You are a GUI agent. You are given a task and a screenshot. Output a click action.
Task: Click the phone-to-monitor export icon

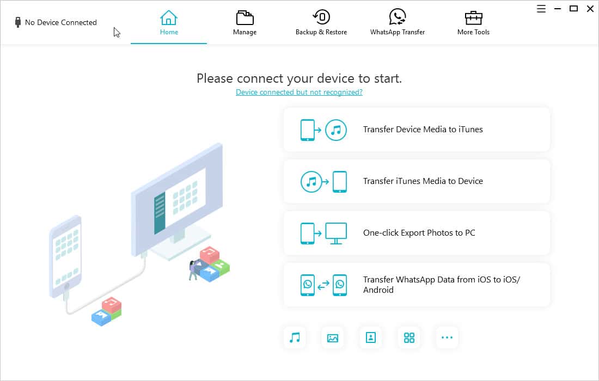[x=323, y=233]
